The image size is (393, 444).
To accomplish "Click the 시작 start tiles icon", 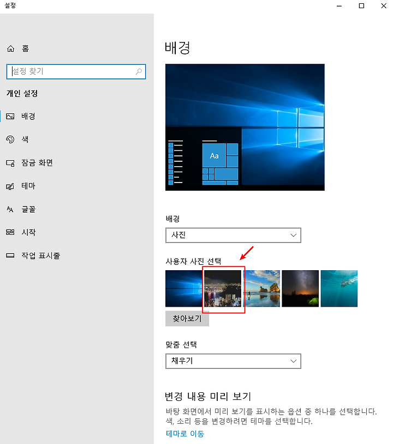I will tap(10, 232).
